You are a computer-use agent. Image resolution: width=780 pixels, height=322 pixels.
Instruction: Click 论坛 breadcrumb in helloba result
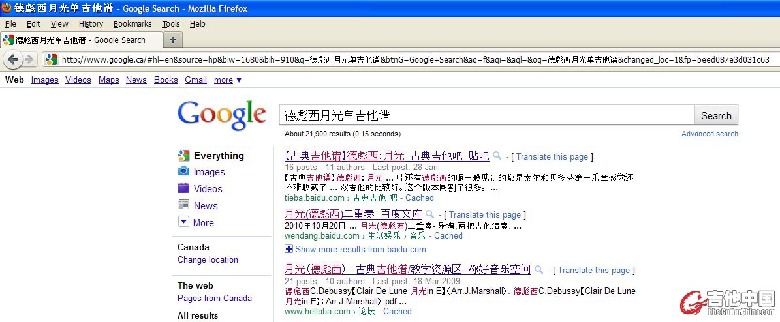tap(367, 311)
